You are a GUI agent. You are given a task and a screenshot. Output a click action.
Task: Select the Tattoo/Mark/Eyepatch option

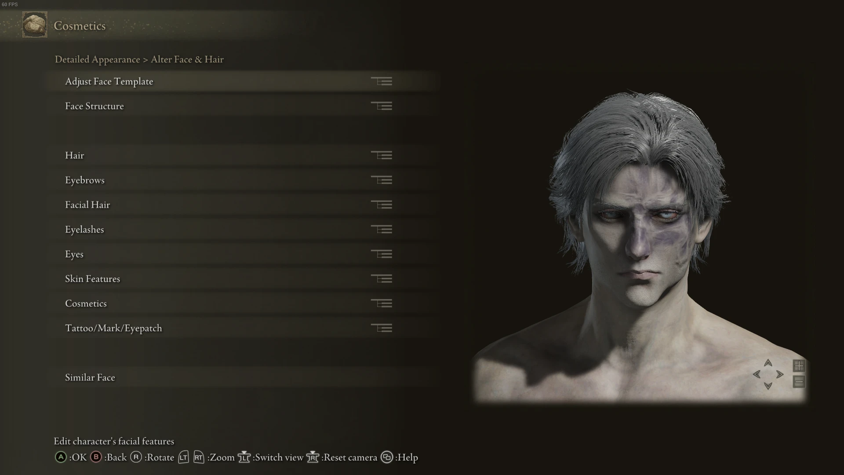[x=243, y=328]
